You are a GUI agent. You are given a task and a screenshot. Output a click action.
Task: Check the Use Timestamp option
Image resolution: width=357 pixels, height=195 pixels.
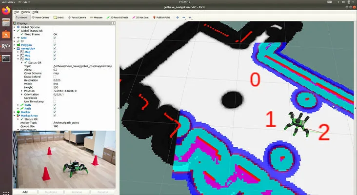tap(55, 101)
